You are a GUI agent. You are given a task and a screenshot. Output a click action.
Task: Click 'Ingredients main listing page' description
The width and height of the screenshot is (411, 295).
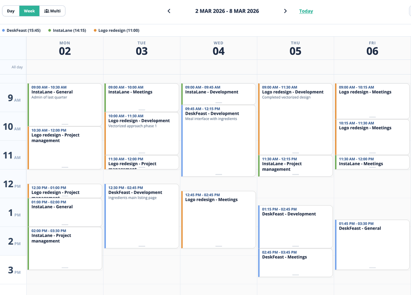pos(133,198)
